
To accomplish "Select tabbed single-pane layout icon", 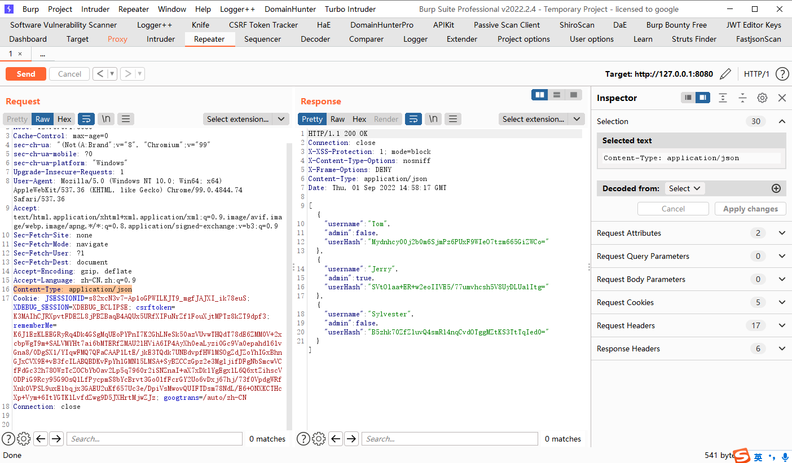I will click(574, 95).
